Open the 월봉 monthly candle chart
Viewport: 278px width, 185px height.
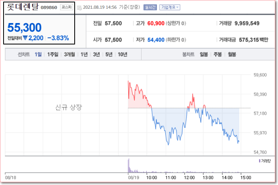(x=232, y=54)
